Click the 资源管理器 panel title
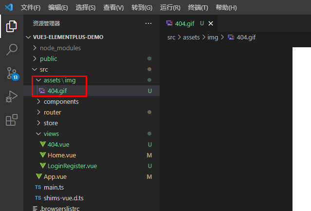Screen dimensions: 311x211 (46, 23)
